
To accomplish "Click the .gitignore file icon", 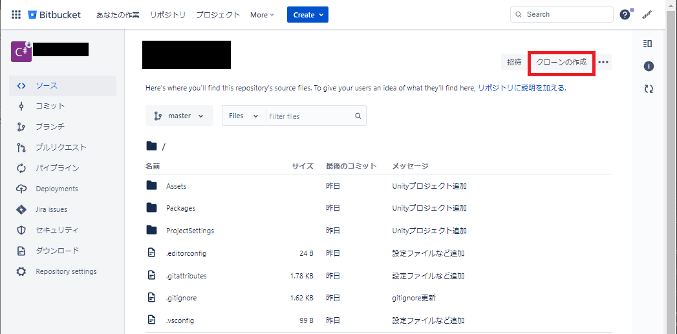I will (151, 298).
